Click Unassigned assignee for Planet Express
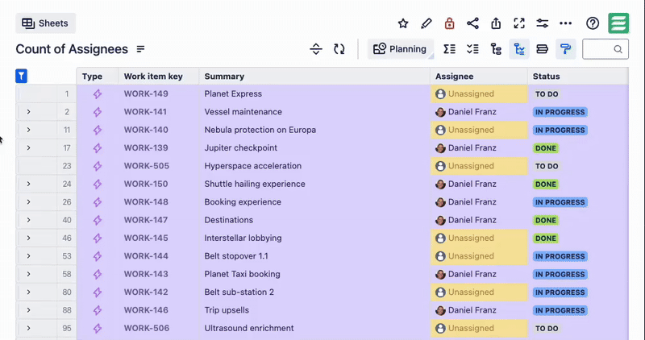This screenshot has height=340, width=645. (x=479, y=93)
